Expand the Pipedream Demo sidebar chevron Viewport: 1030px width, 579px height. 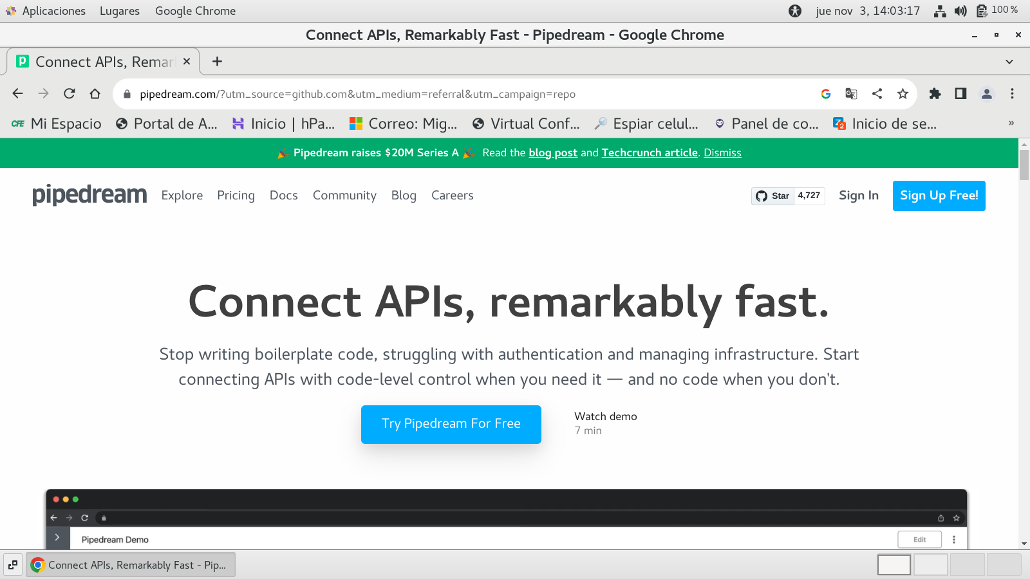pos(57,538)
